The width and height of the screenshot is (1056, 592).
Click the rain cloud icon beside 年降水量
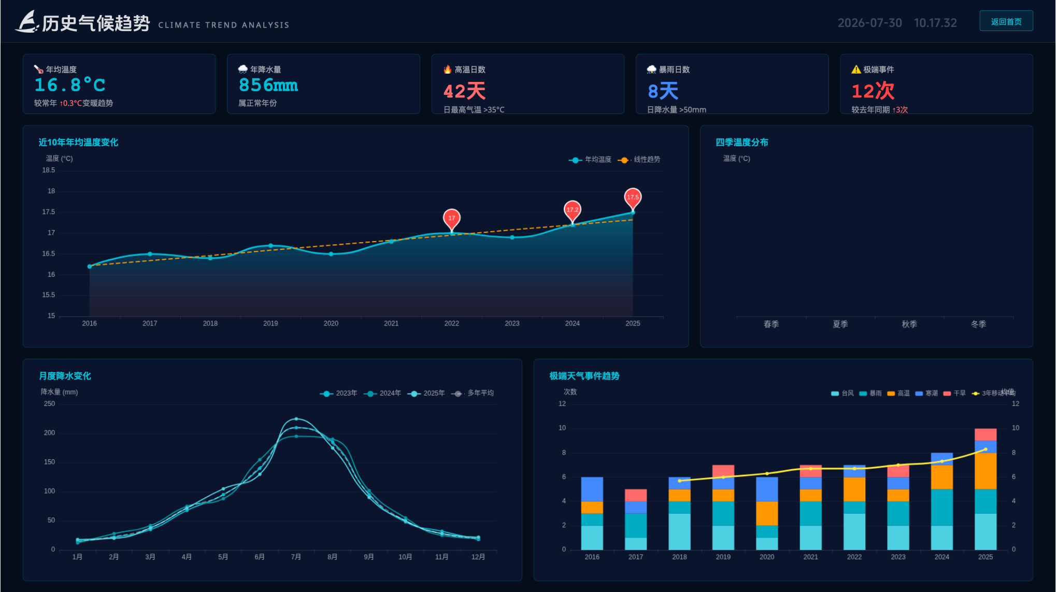242,69
